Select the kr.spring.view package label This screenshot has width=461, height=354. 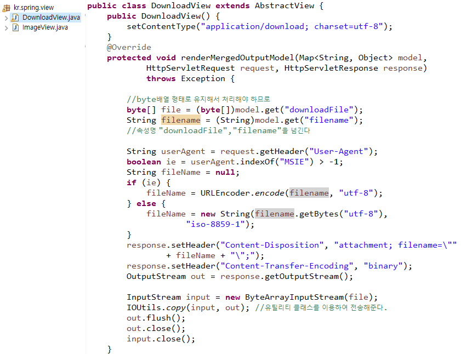pyautogui.click(x=34, y=8)
